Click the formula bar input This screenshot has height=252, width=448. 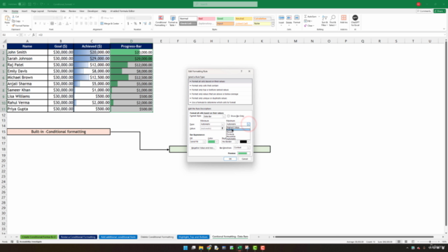click(x=240, y=35)
